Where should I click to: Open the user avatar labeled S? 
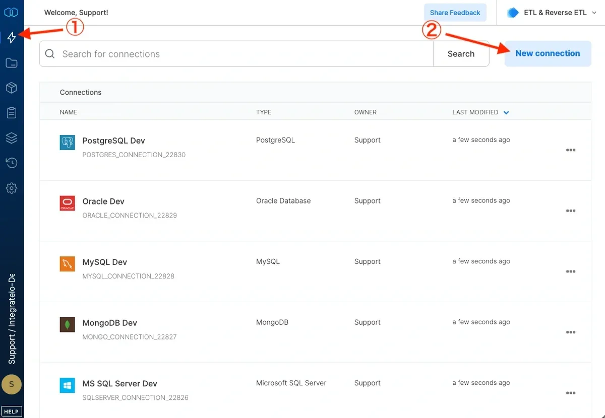pyautogui.click(x=12, y=385)
